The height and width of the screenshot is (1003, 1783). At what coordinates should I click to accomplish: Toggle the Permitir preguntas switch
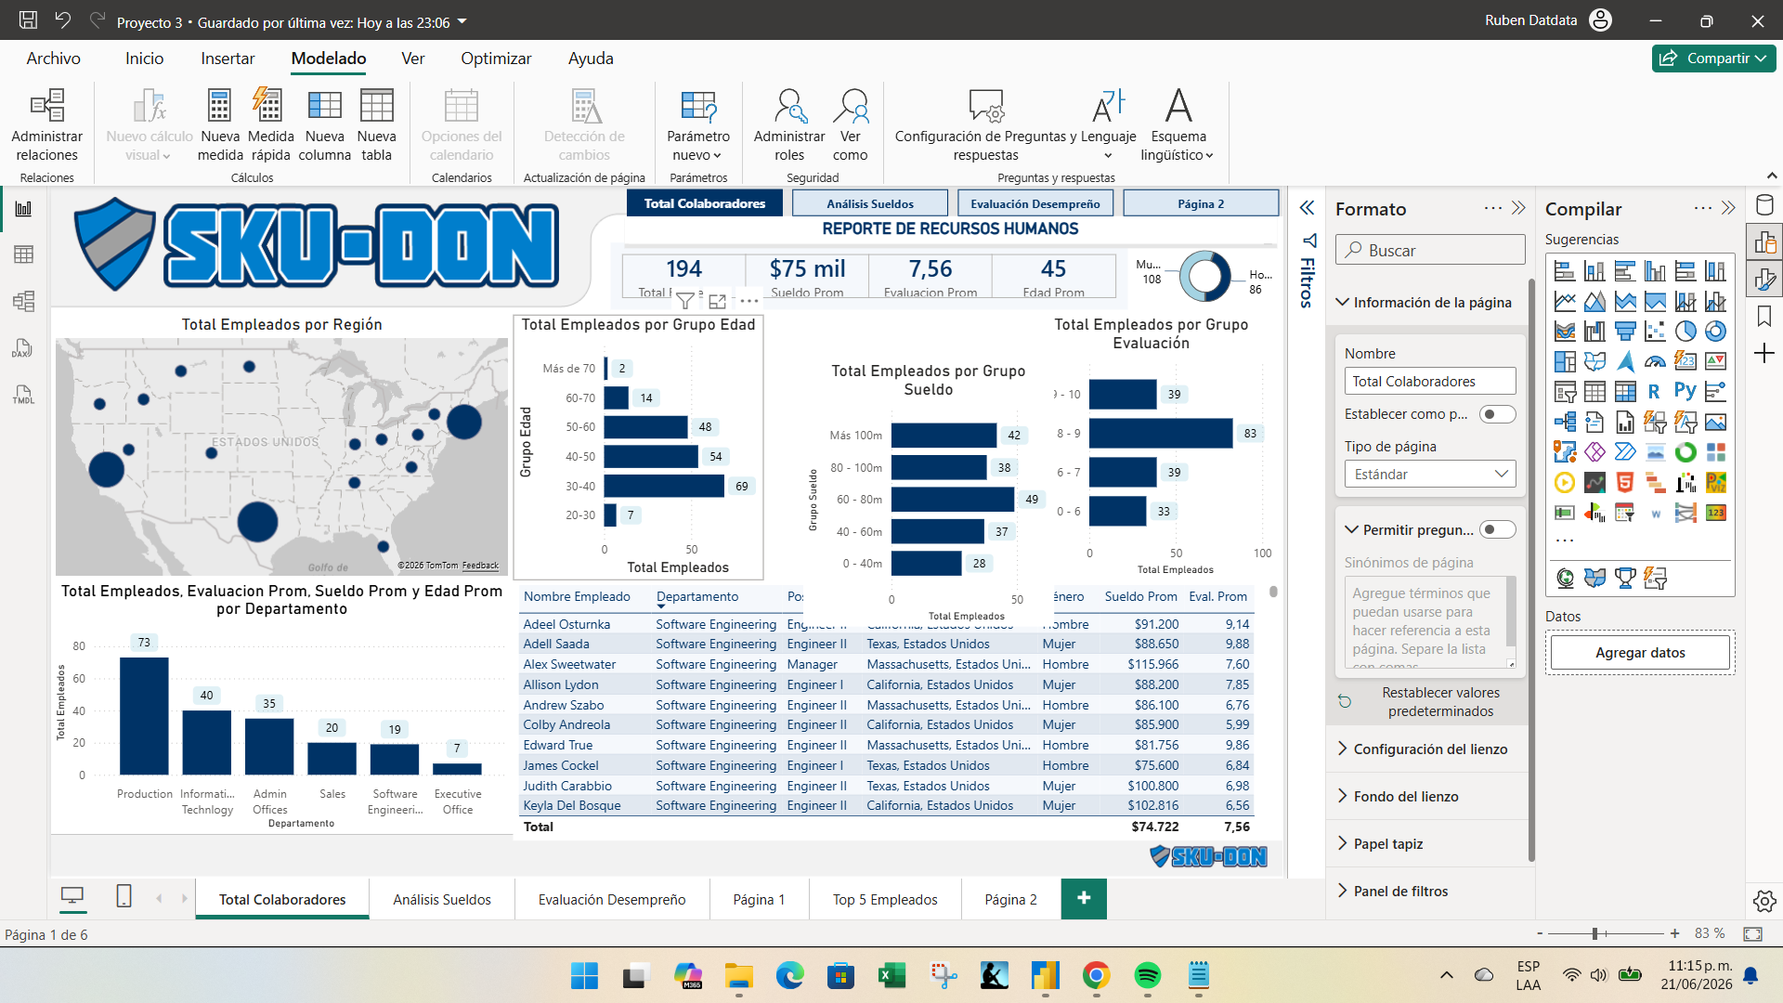point(1497,529)
